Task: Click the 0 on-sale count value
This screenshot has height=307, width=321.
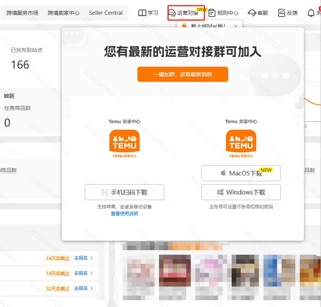Action: pyautogui.click(x=7, y=122)
